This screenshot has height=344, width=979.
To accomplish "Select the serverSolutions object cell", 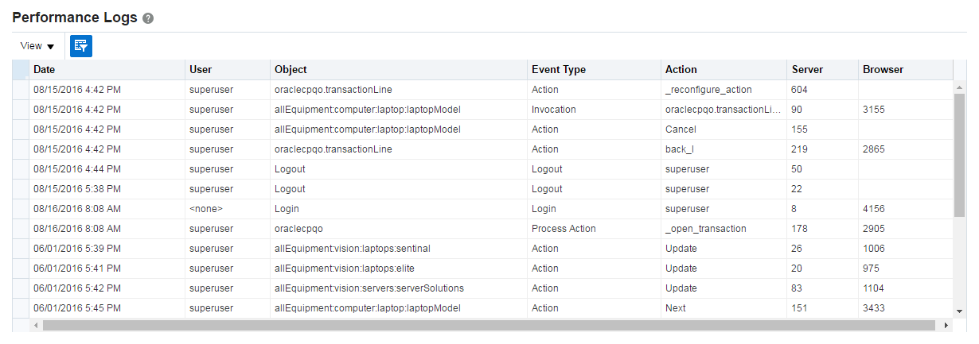I will coord(369,288).
